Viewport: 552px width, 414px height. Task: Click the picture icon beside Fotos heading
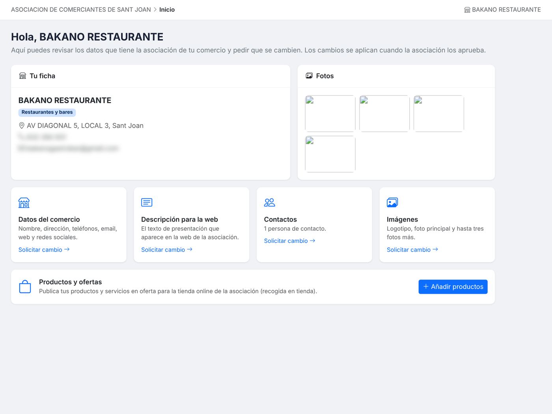pos(309,76)
